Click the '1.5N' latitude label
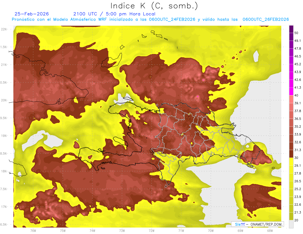The image size is (303, 234). (x=4, y=47)
